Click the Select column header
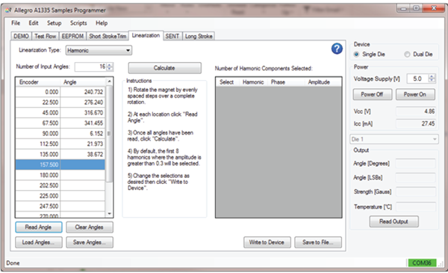Image resolution: width=448 pixels, height=273 pixels. pyautogui.click(x=226, y=82)
